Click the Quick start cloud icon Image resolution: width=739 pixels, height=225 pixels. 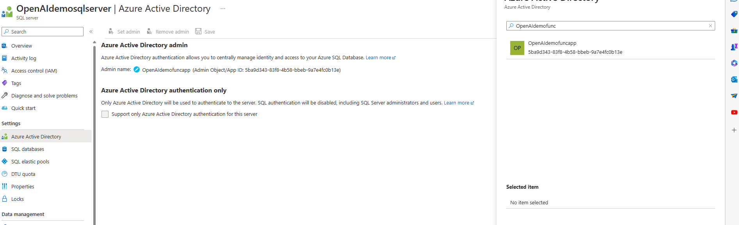click(x=4, y=108)
